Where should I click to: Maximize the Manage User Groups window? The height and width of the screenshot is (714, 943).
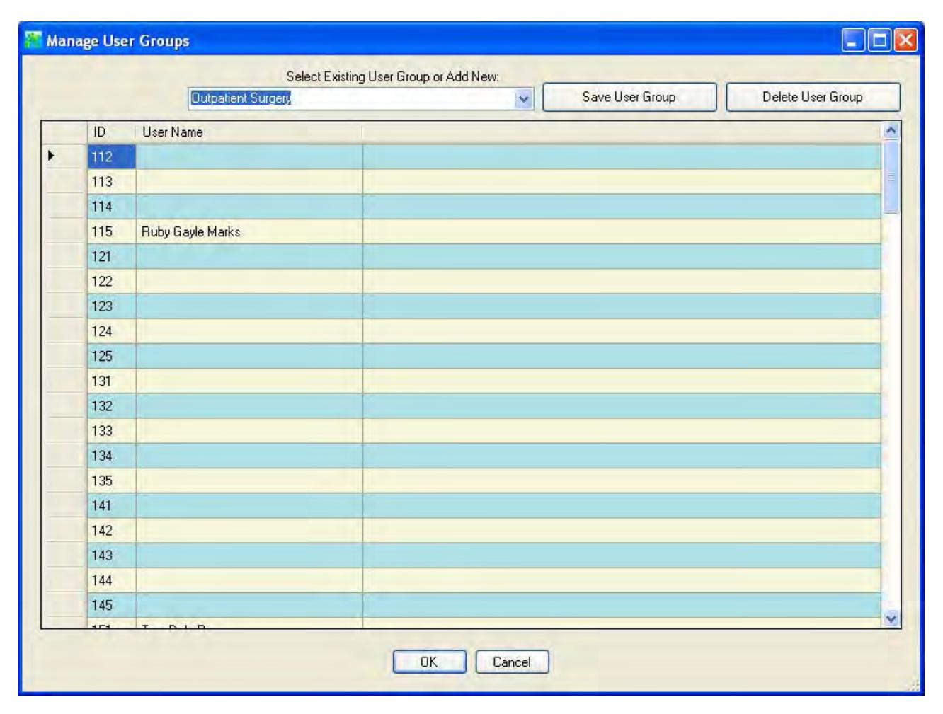click(879, 40)
